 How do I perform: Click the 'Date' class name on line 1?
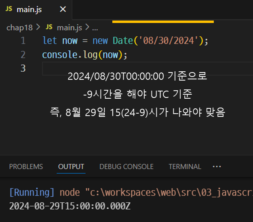tap(123, 40)
